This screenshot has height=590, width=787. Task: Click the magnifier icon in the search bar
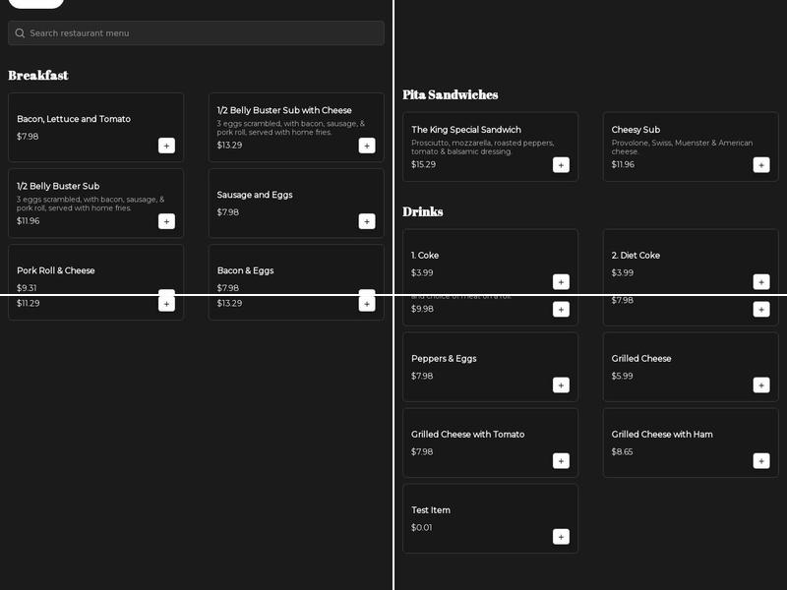coord(20,33)
